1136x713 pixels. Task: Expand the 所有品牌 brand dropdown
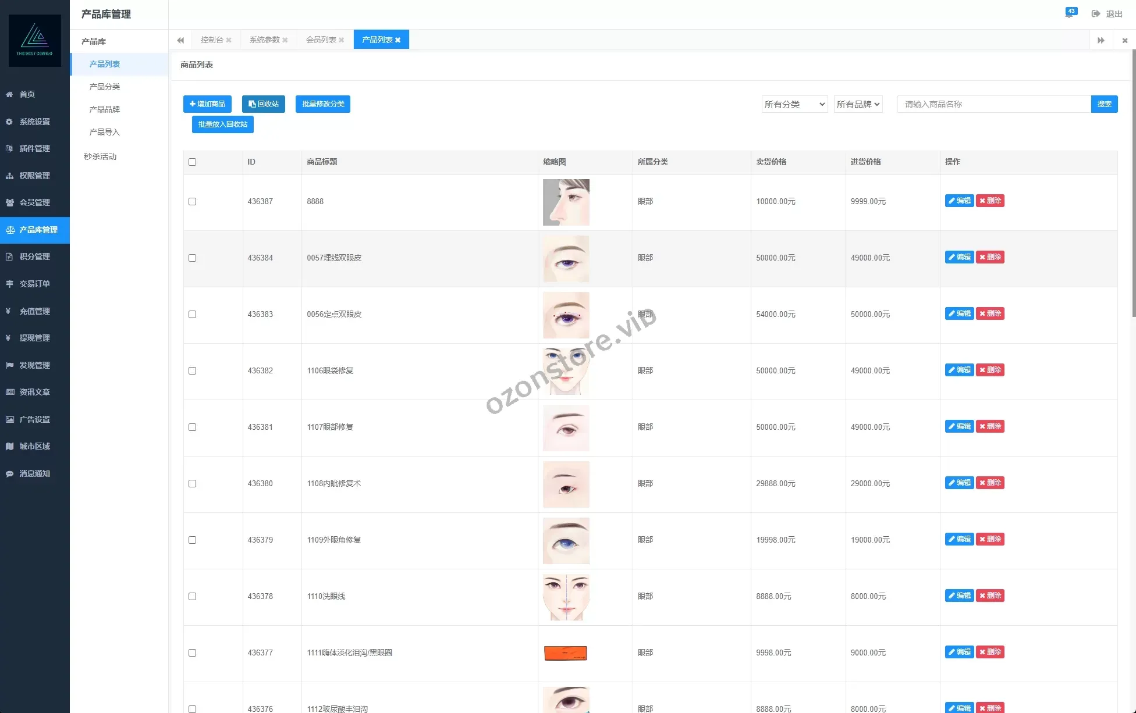858,105
